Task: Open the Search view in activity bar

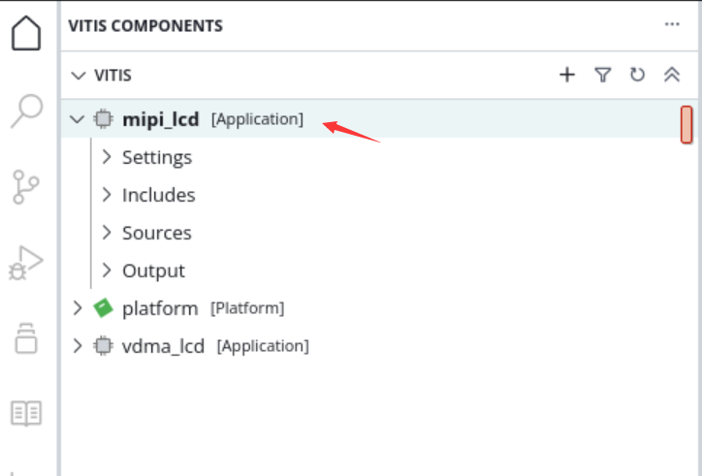Action: [27, 111]
